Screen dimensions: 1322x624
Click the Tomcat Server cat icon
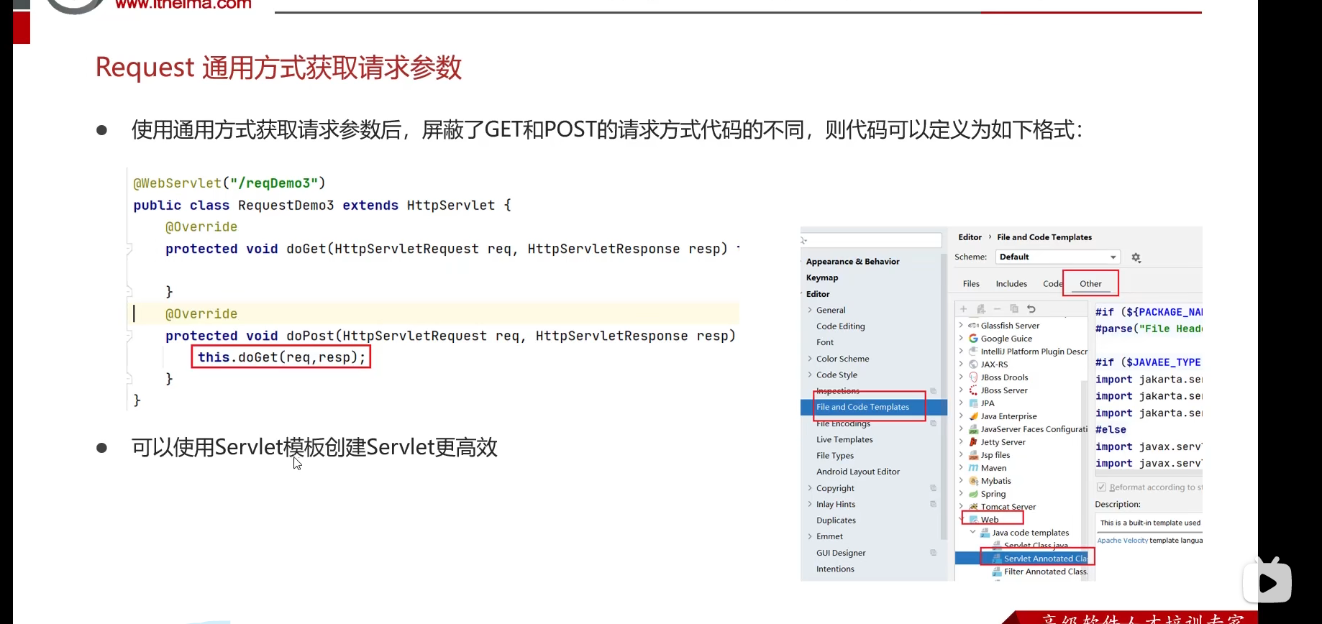pos(973,507)
